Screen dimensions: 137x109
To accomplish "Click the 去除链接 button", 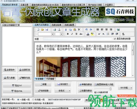I will coord(43,91).
